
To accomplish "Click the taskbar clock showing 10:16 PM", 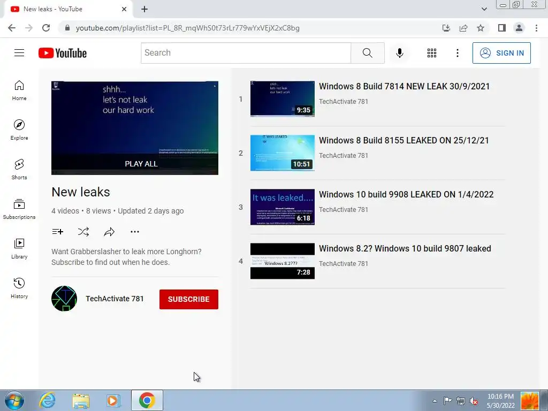I will [500, 401].
